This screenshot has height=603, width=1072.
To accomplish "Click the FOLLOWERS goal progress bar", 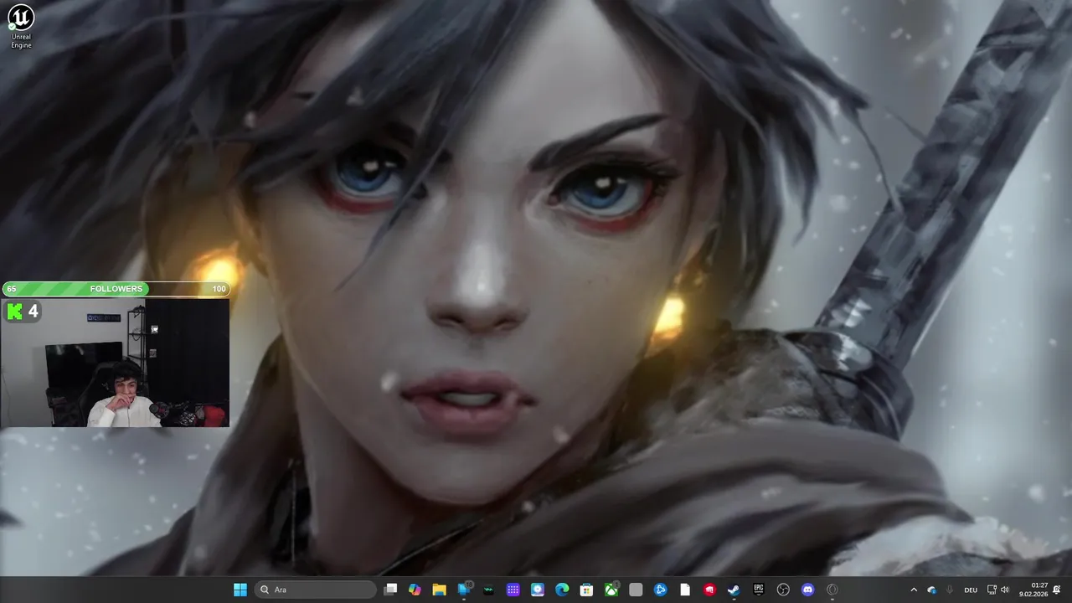I will (x=116, y=289).
